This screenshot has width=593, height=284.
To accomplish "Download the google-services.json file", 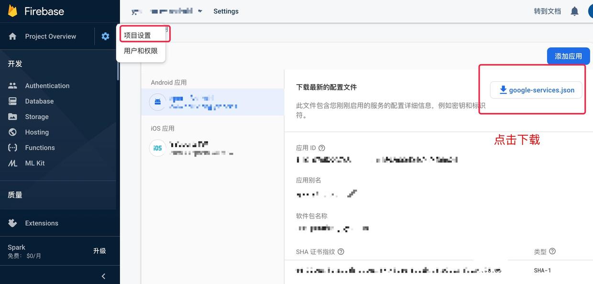I will pyautogui.click(x=536, y=89).
